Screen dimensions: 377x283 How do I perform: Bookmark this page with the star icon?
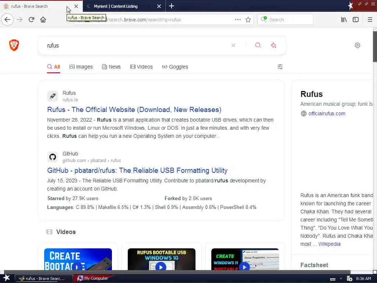[248, 20]
